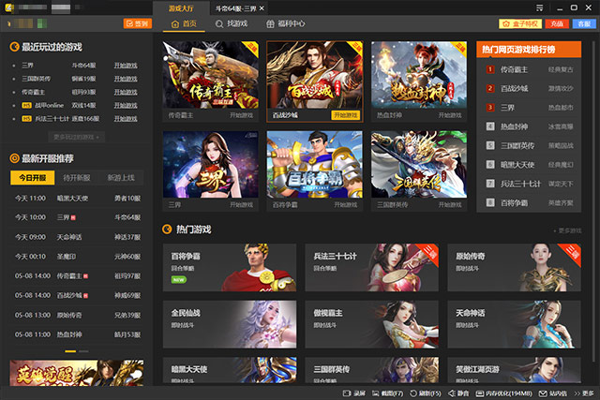The width and height of the screenshot is (600, 400).
Task: Open the title bar menu icon
Action: pyautogui.click(x=540, y=7)
